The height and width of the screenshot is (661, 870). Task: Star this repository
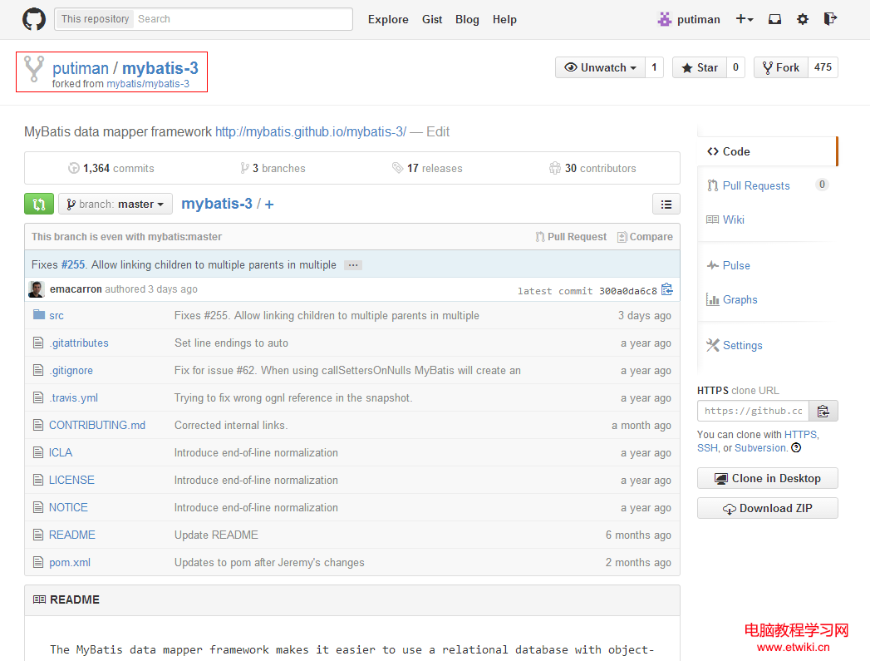699,67
